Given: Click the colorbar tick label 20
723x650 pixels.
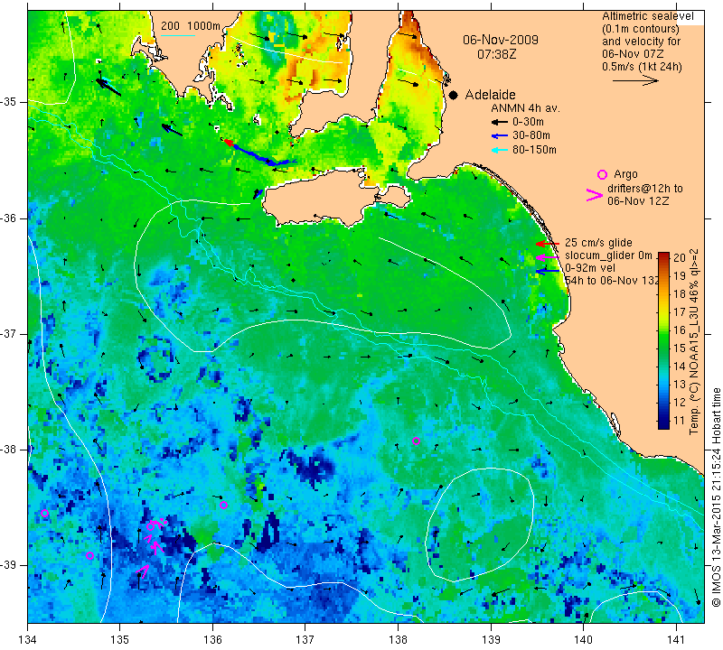Looking at the screenshot, I should pos(680,257).
